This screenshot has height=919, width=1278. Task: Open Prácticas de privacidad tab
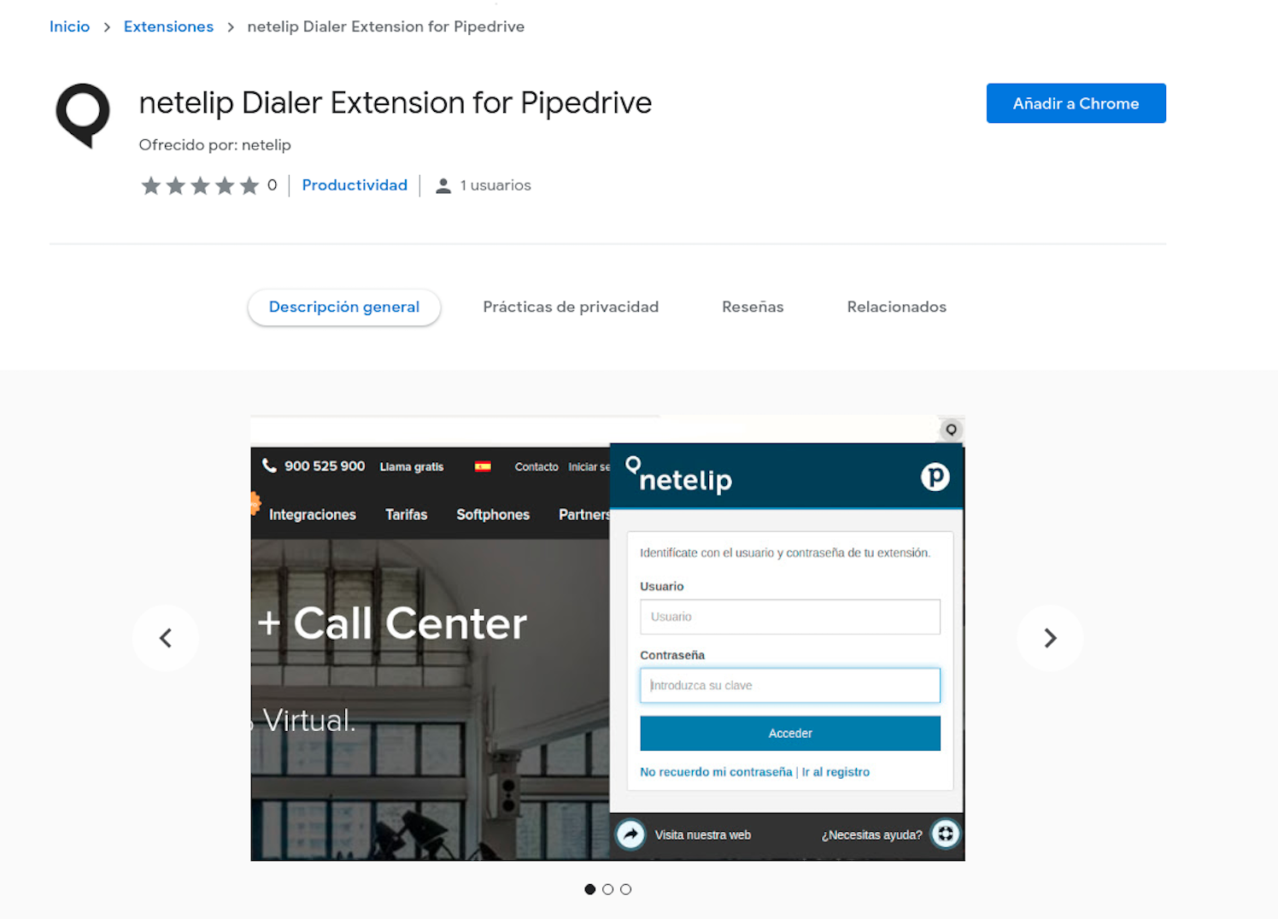(571, 307)
